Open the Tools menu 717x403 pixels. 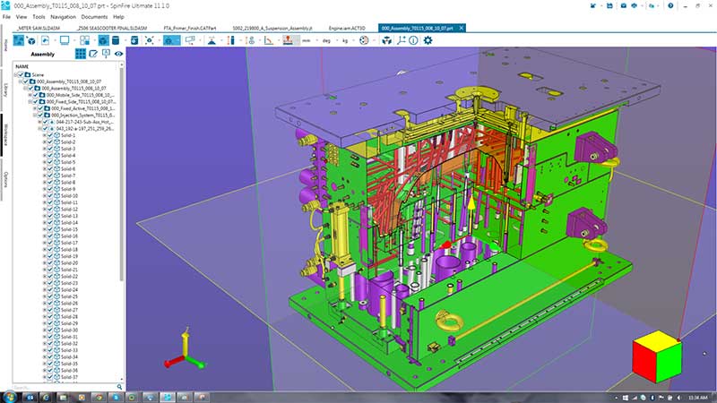(39, 16)
